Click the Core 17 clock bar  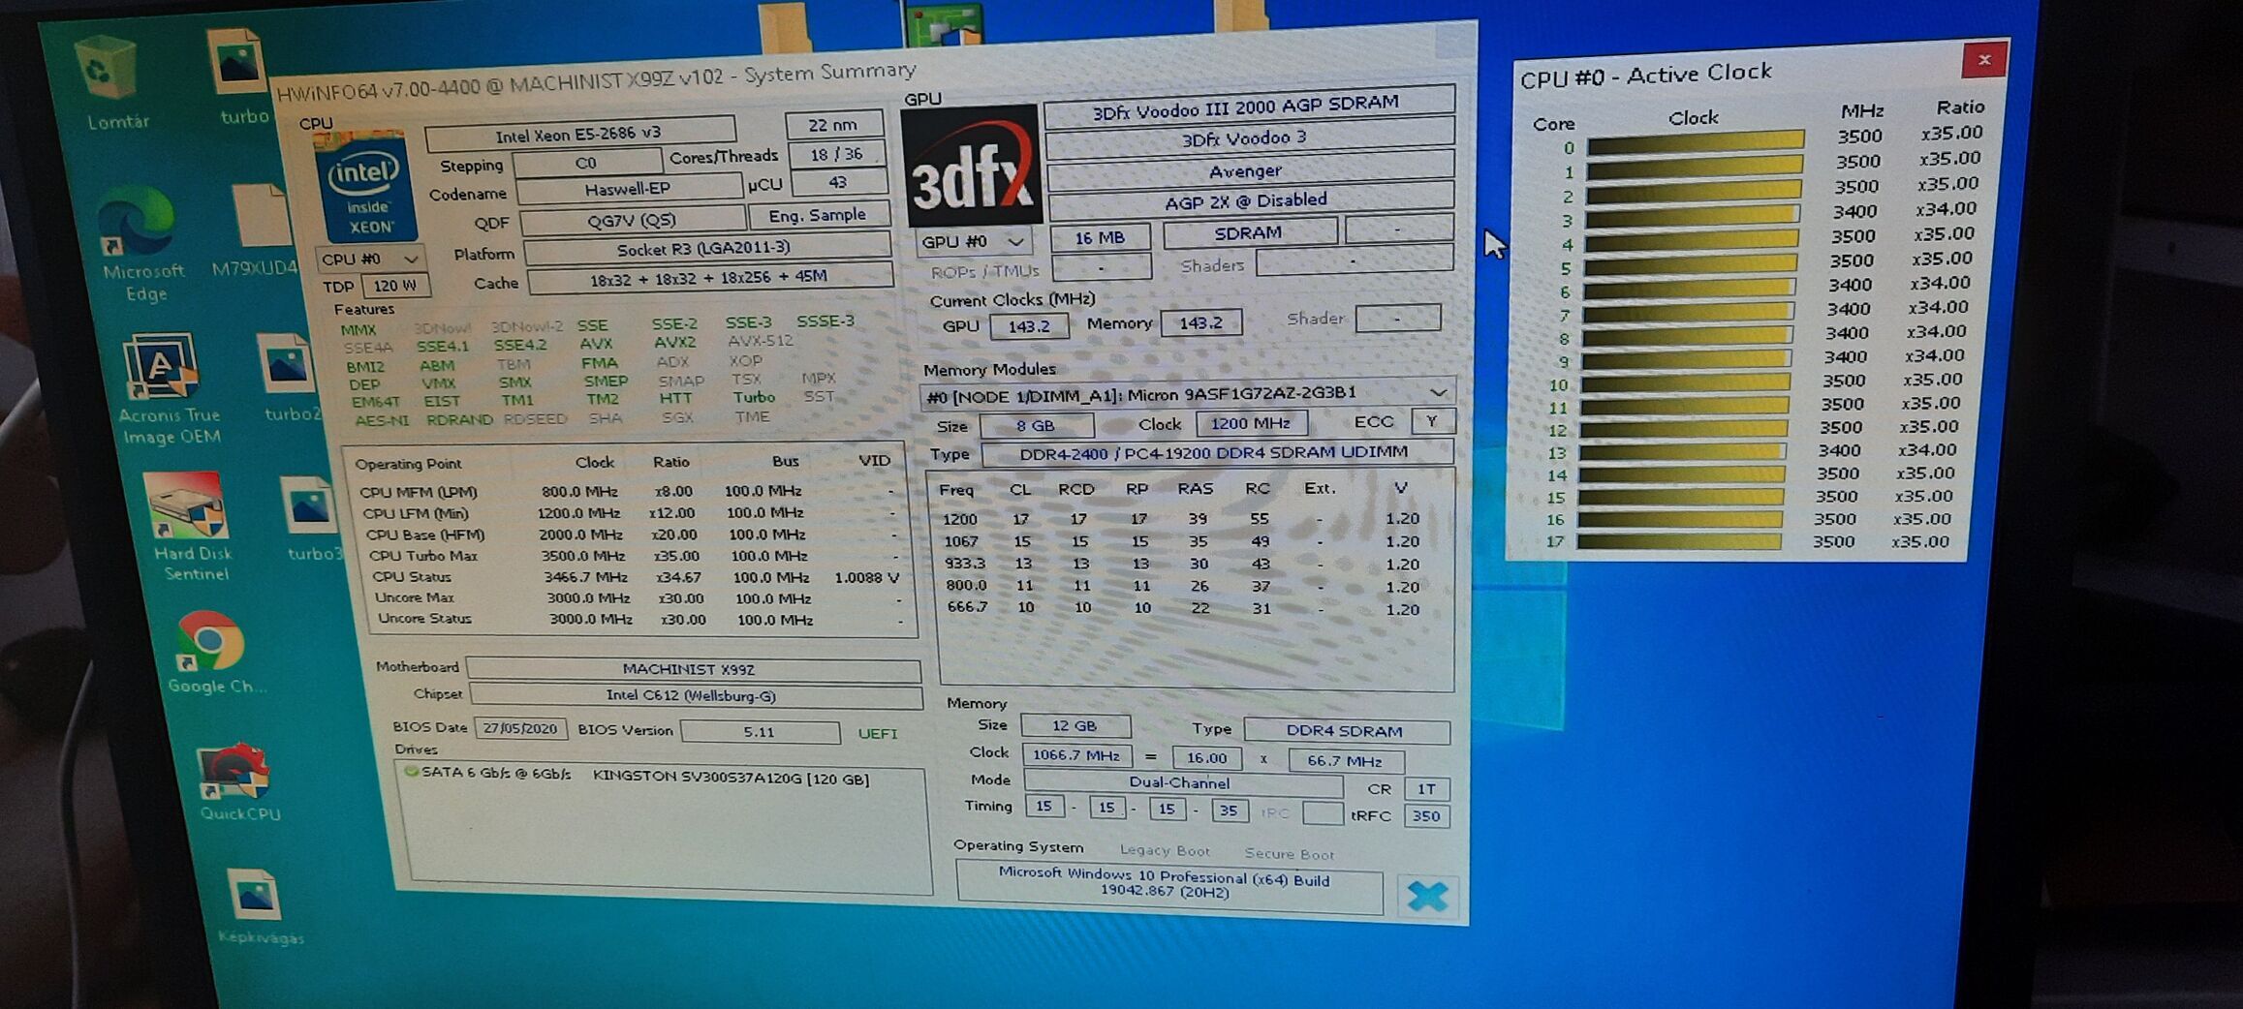pos(1678,540)
